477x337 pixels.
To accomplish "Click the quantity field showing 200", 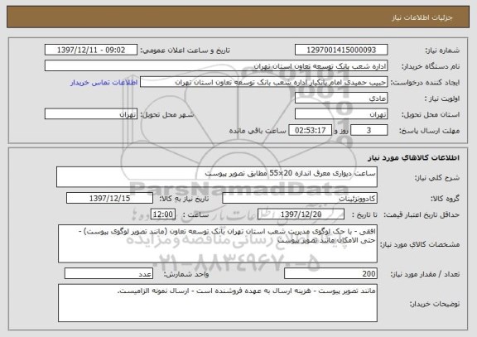I will [330, 274].
